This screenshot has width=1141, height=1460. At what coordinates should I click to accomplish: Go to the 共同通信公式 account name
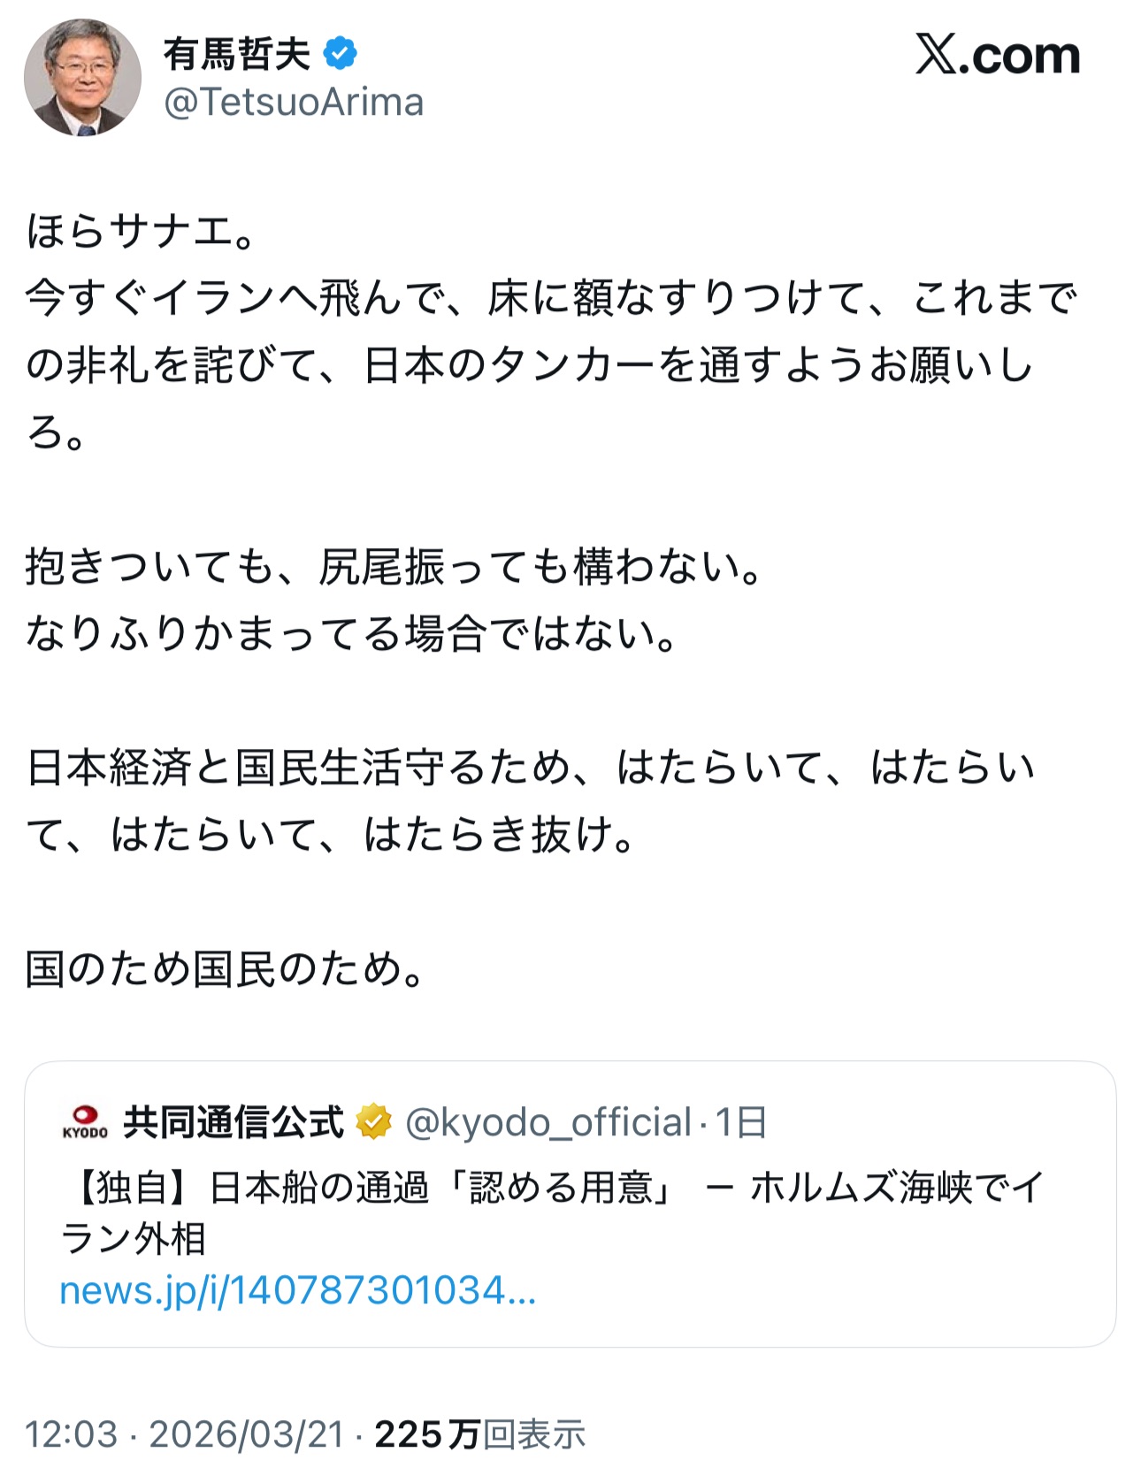pyautogui.click(x=234, y=1122)
